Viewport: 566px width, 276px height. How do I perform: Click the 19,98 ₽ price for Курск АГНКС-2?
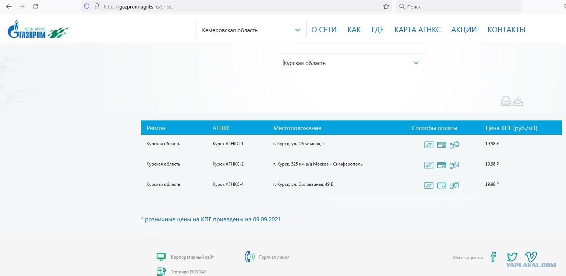pyautogui.click(x=492, y=164)
